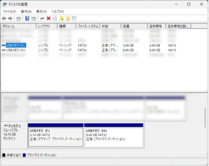Select the USBメモリ (F:) partition block

tap(56, 137)
